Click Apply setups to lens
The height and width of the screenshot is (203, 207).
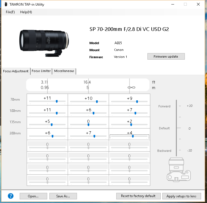[181, 196]
